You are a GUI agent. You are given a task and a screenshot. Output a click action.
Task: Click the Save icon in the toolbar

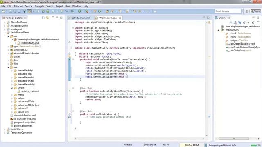click(11, 11)
